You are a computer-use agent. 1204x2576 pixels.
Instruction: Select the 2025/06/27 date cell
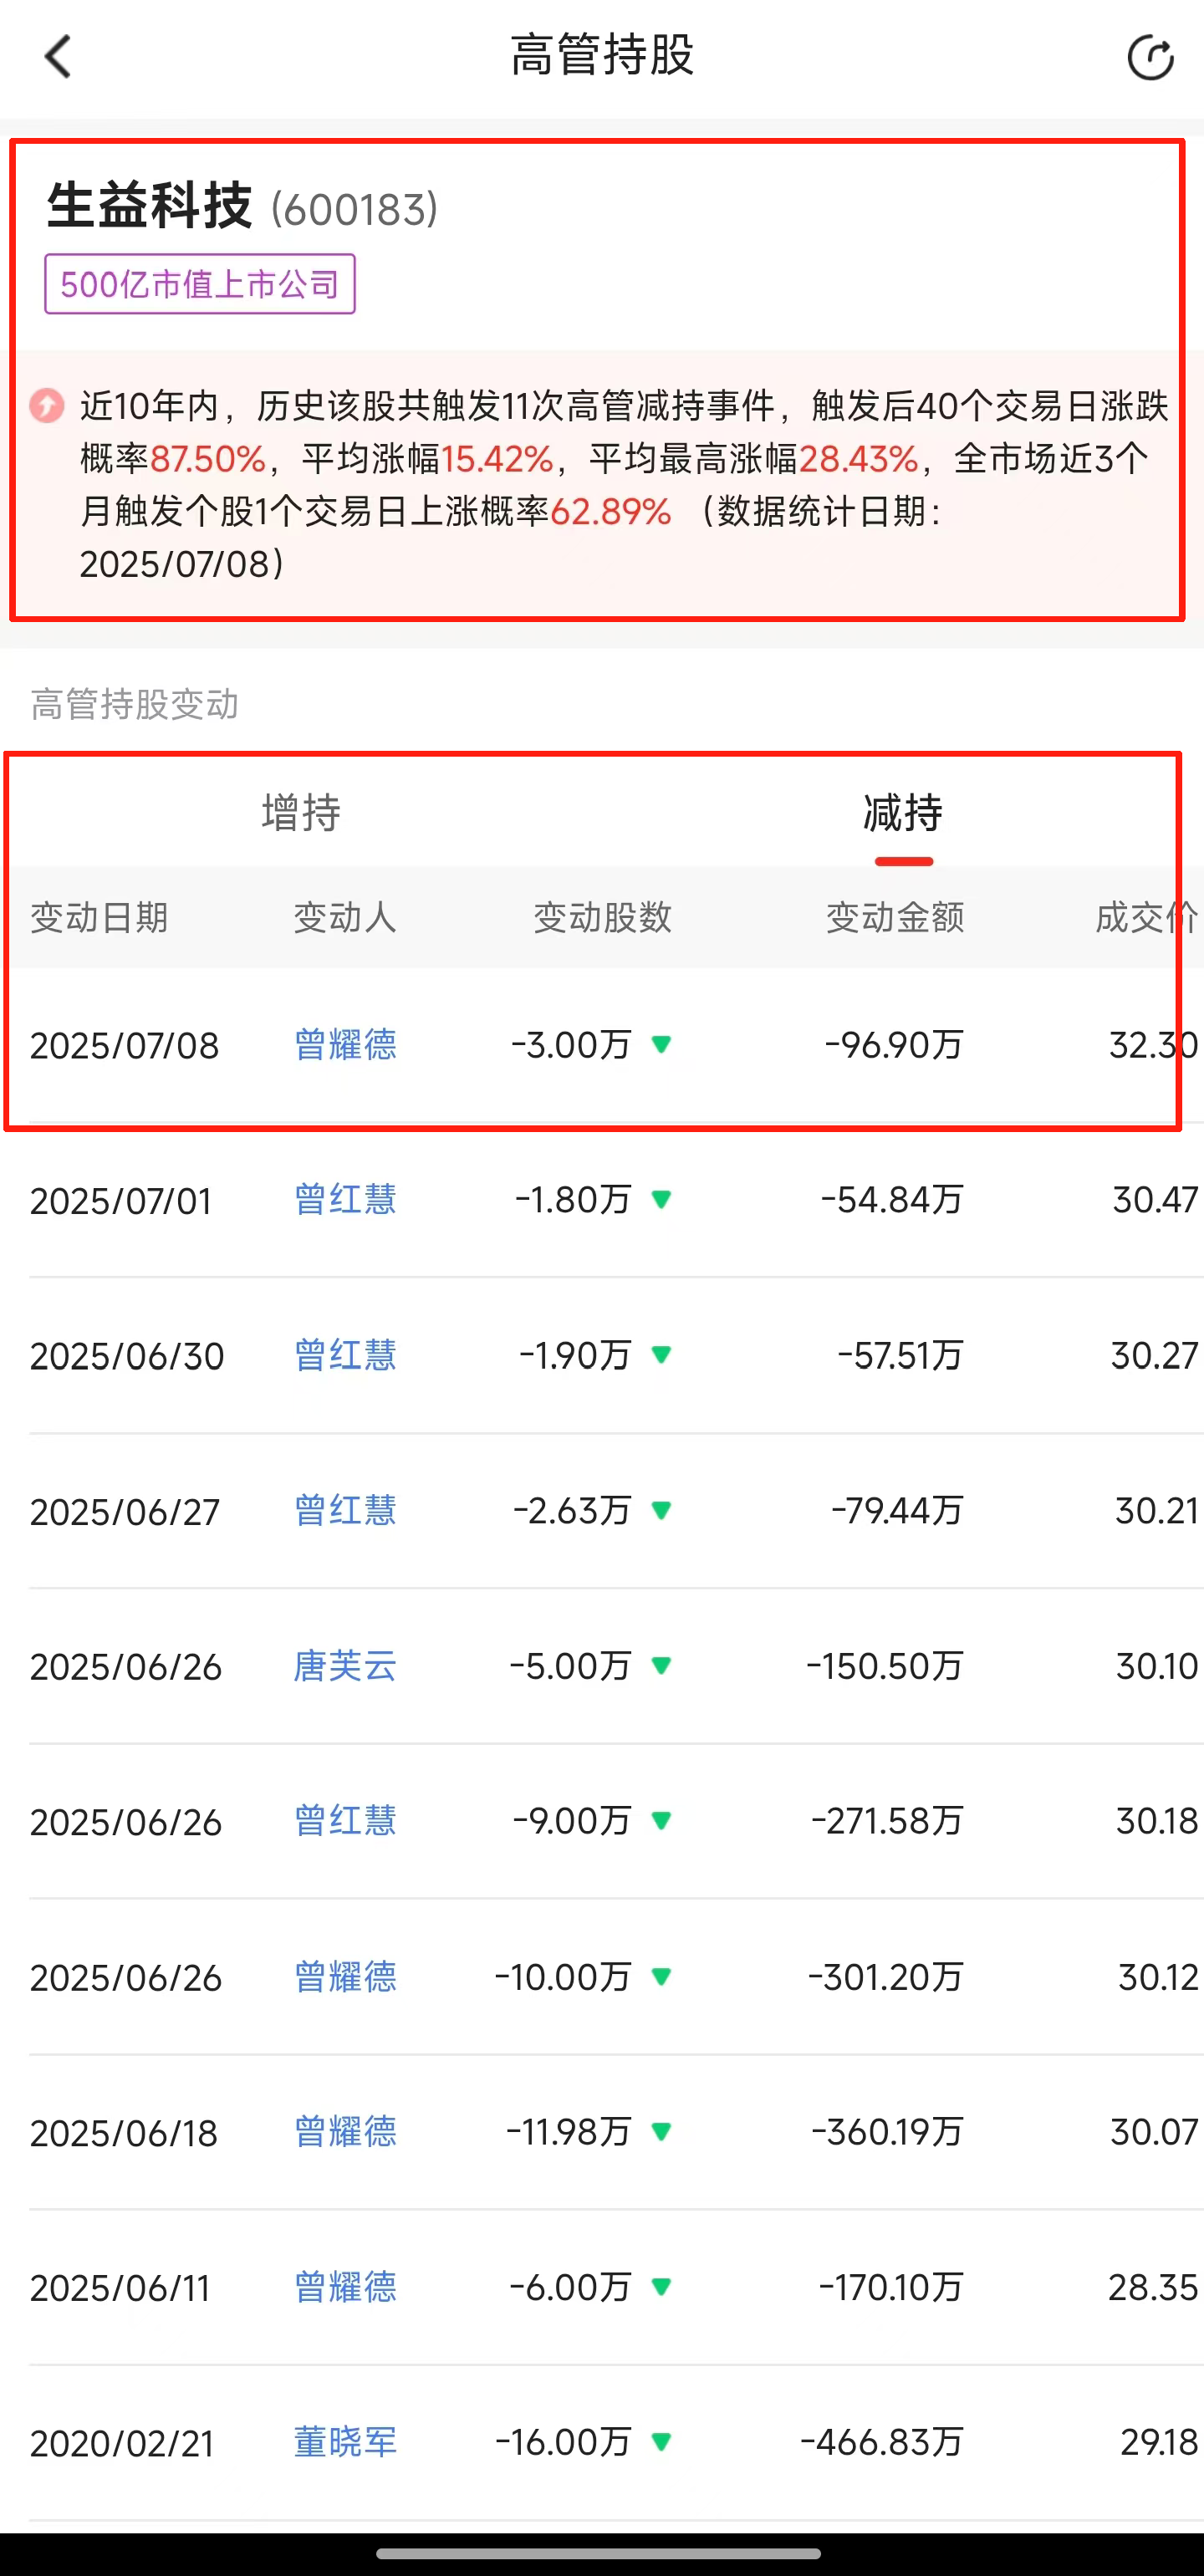click(x=125, y=1512)
